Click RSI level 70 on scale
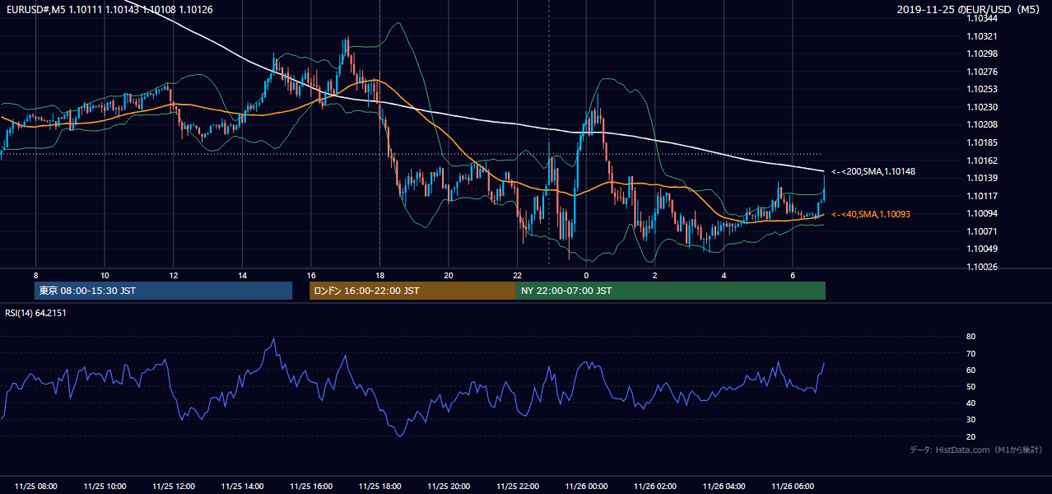Viewport: 1052px width, 494px height. [971, 353]
